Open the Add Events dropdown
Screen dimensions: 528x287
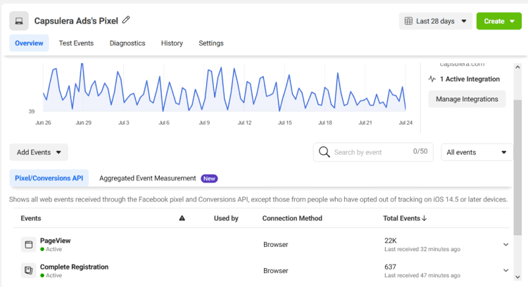click(x=39, y=152)
